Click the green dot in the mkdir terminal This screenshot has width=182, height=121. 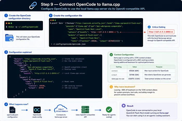pyautogui.click(x=11, y=23)
